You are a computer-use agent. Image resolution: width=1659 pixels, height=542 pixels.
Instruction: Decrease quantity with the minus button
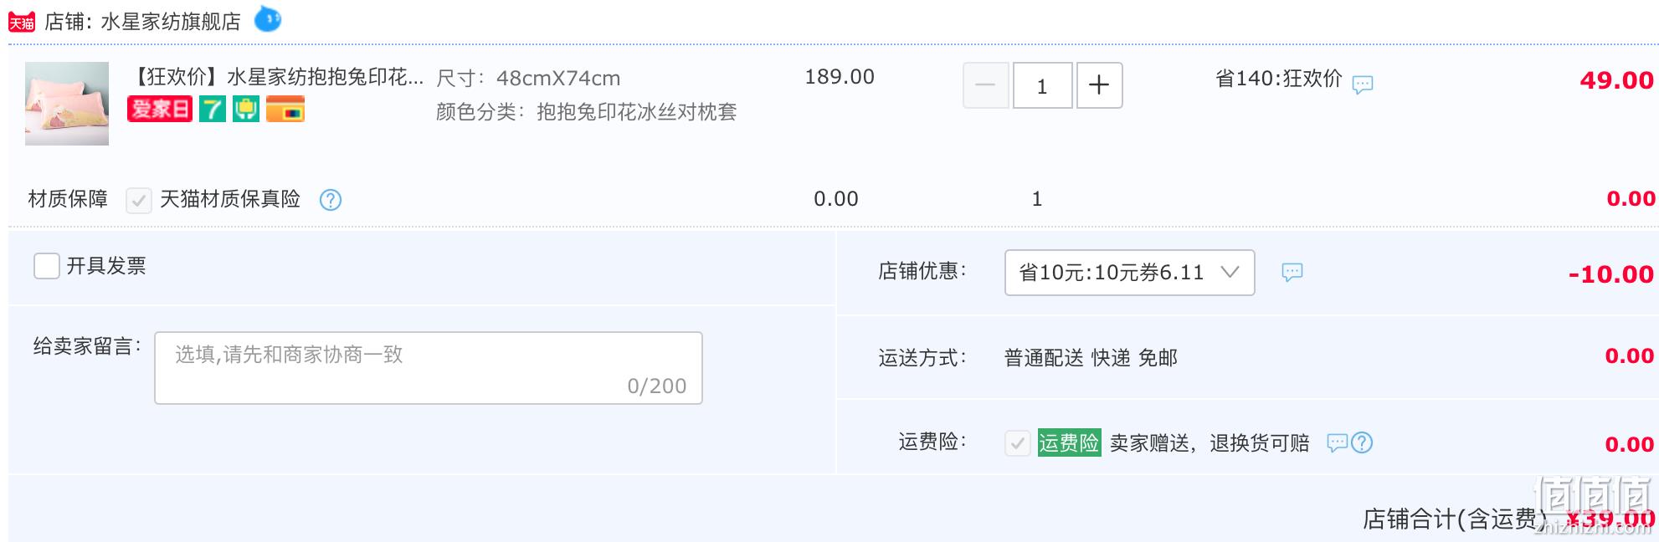pyautogui.click(x=986, y=85)
